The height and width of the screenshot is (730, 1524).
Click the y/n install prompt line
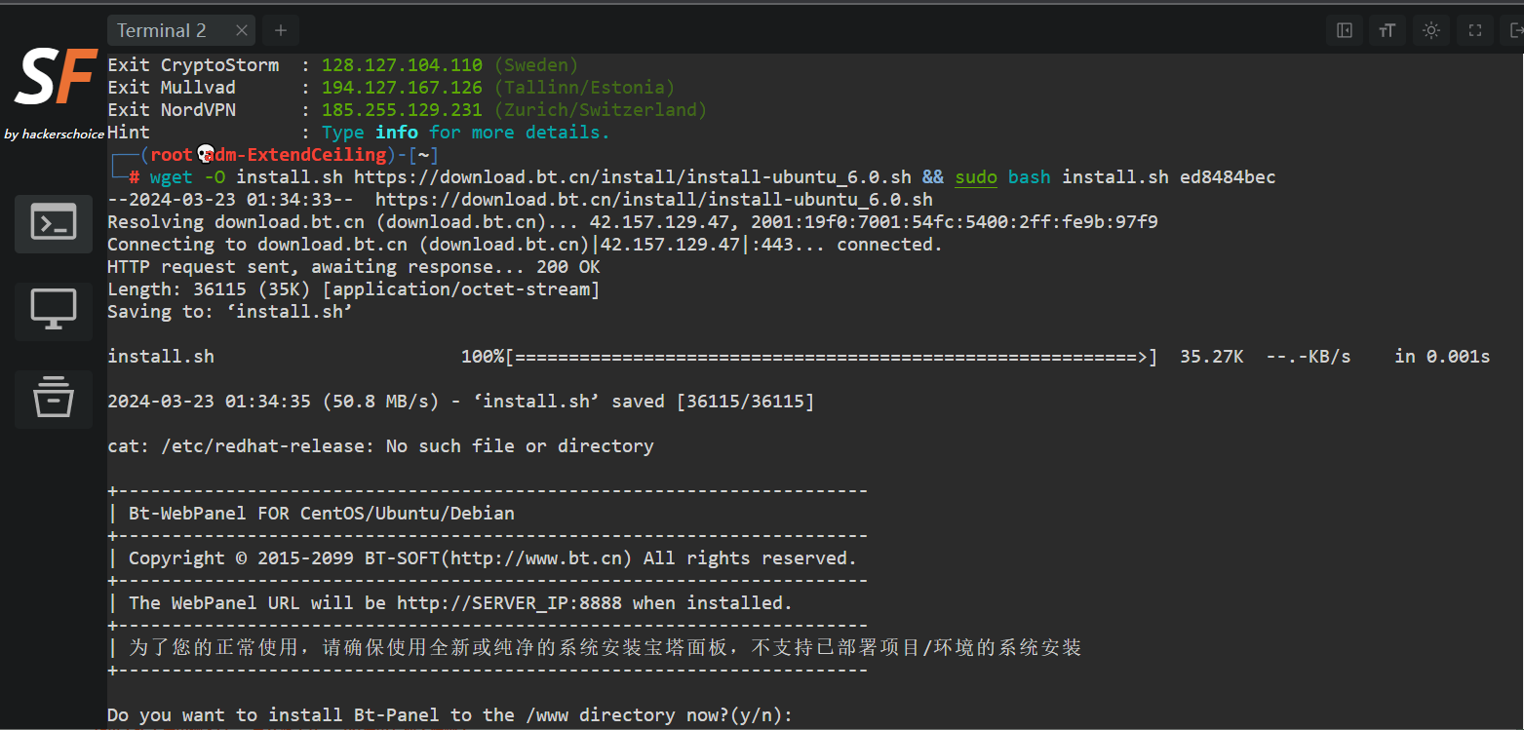coord(450,715)
